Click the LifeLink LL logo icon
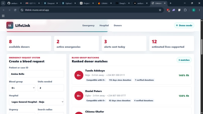 pos(10,25)
